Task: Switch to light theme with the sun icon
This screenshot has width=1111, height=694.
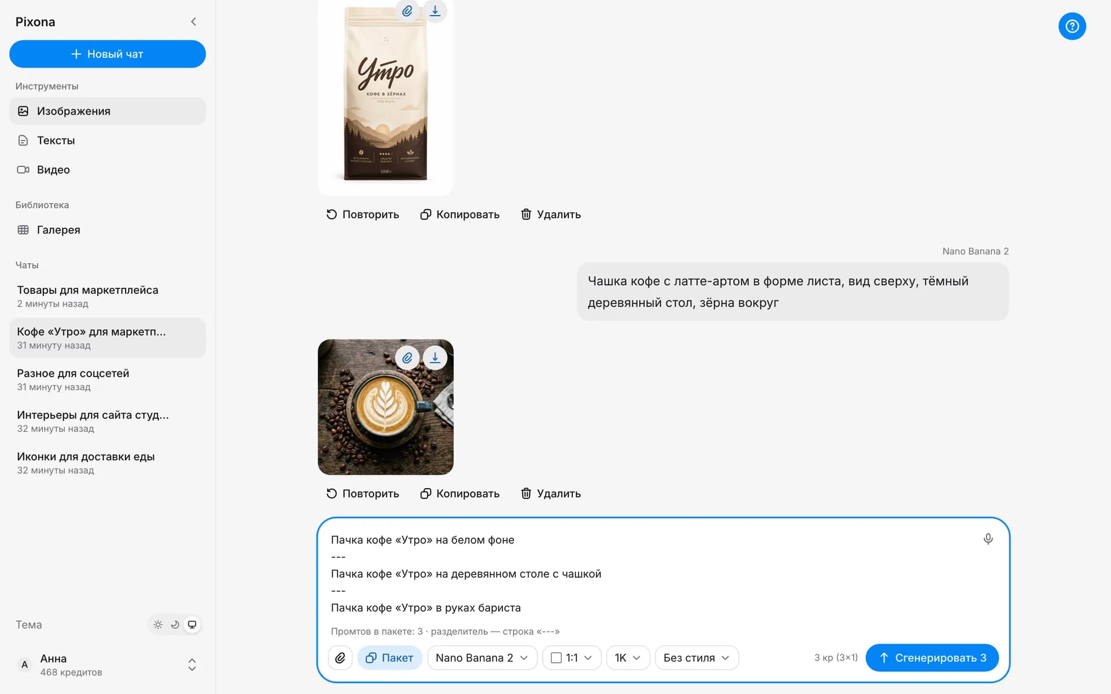Action: (158, 625)
